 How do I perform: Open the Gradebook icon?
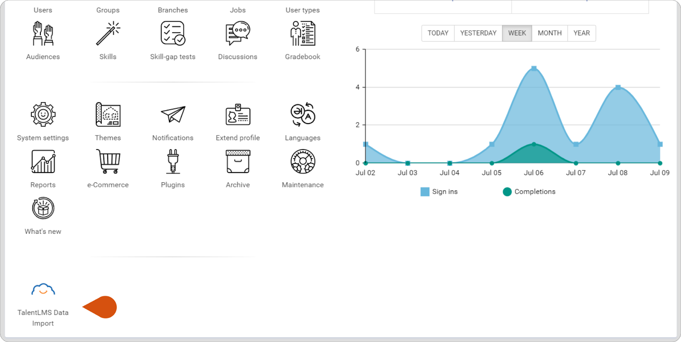click(303, 34)
